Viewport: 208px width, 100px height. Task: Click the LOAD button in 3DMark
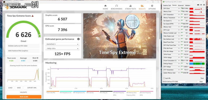point(10,88)
